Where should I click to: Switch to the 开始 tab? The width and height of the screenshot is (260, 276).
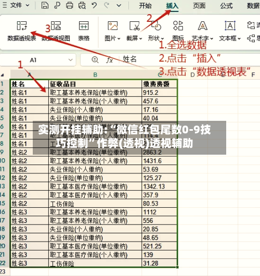click(x=145, y=6)
